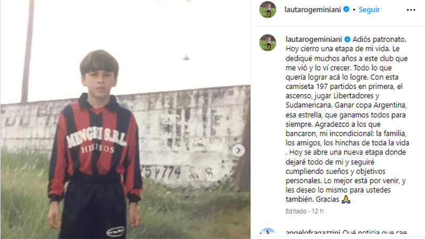Click the verified badge next to the caption username

[347, 39]
